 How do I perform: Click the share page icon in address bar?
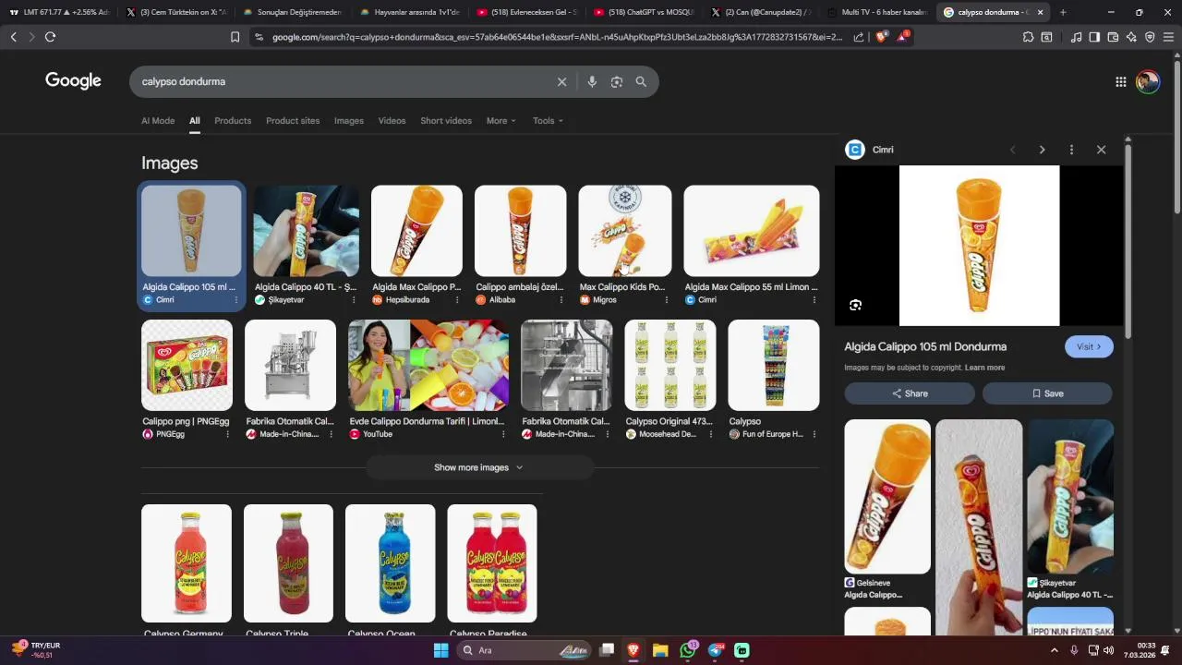coord(859,37)
